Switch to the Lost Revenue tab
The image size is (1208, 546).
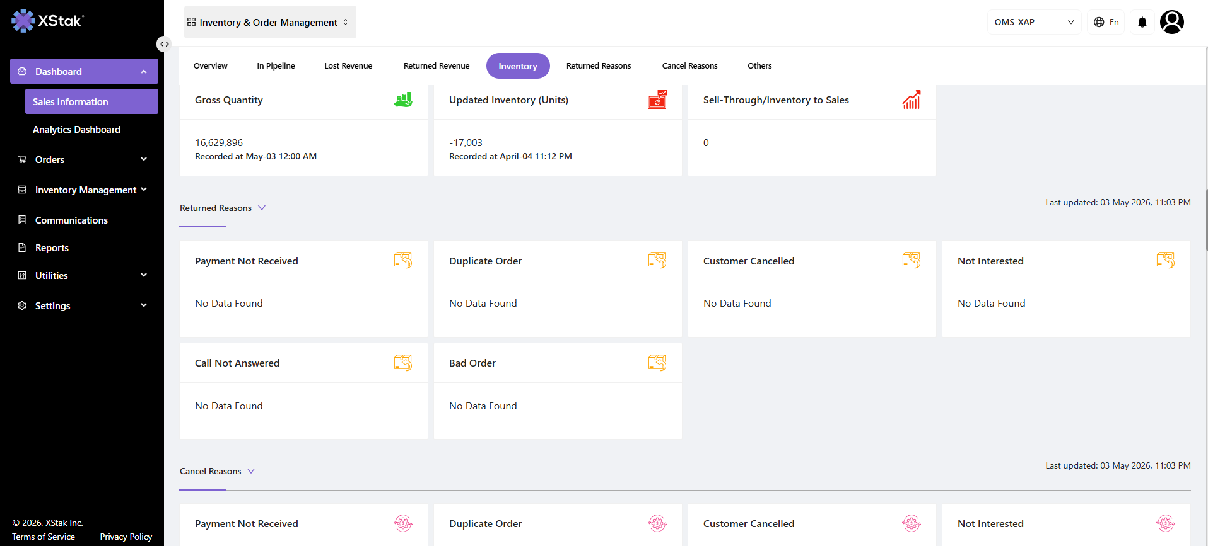point(348,66)
